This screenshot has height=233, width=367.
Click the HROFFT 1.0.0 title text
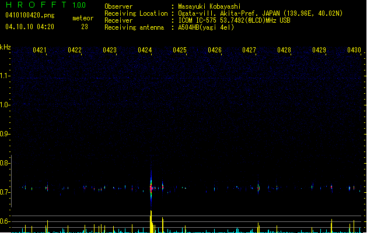[46, 5]
